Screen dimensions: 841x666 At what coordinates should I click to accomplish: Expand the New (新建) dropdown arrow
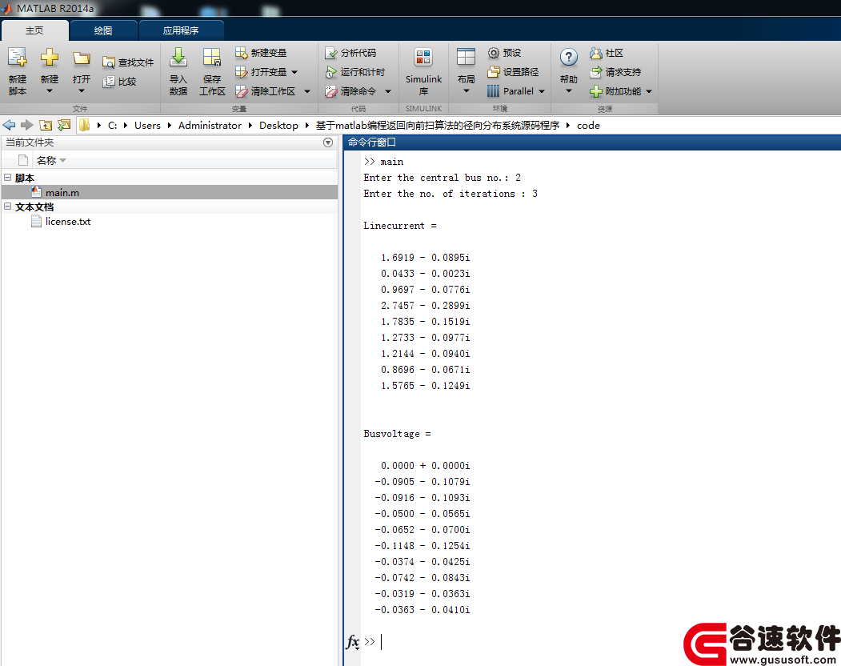50,91
